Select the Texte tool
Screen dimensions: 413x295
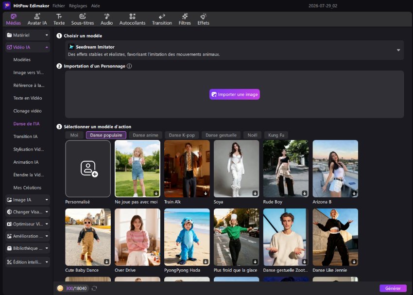pos(59,19)
